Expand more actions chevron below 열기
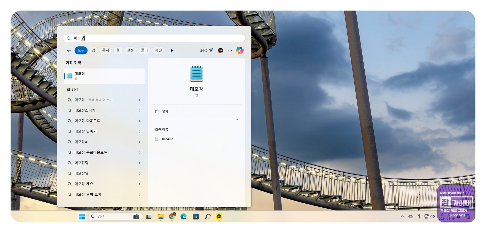The width and height of the screenshot is (486, 233). click(x=237, y=119)
